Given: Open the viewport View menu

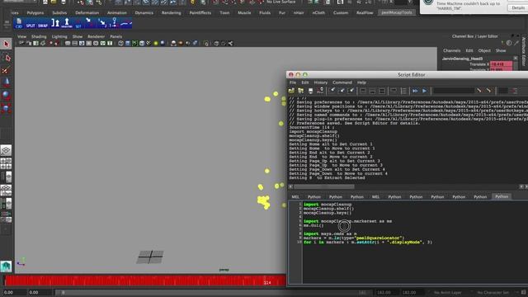Looking at the screenshot, I should point(22,36).
